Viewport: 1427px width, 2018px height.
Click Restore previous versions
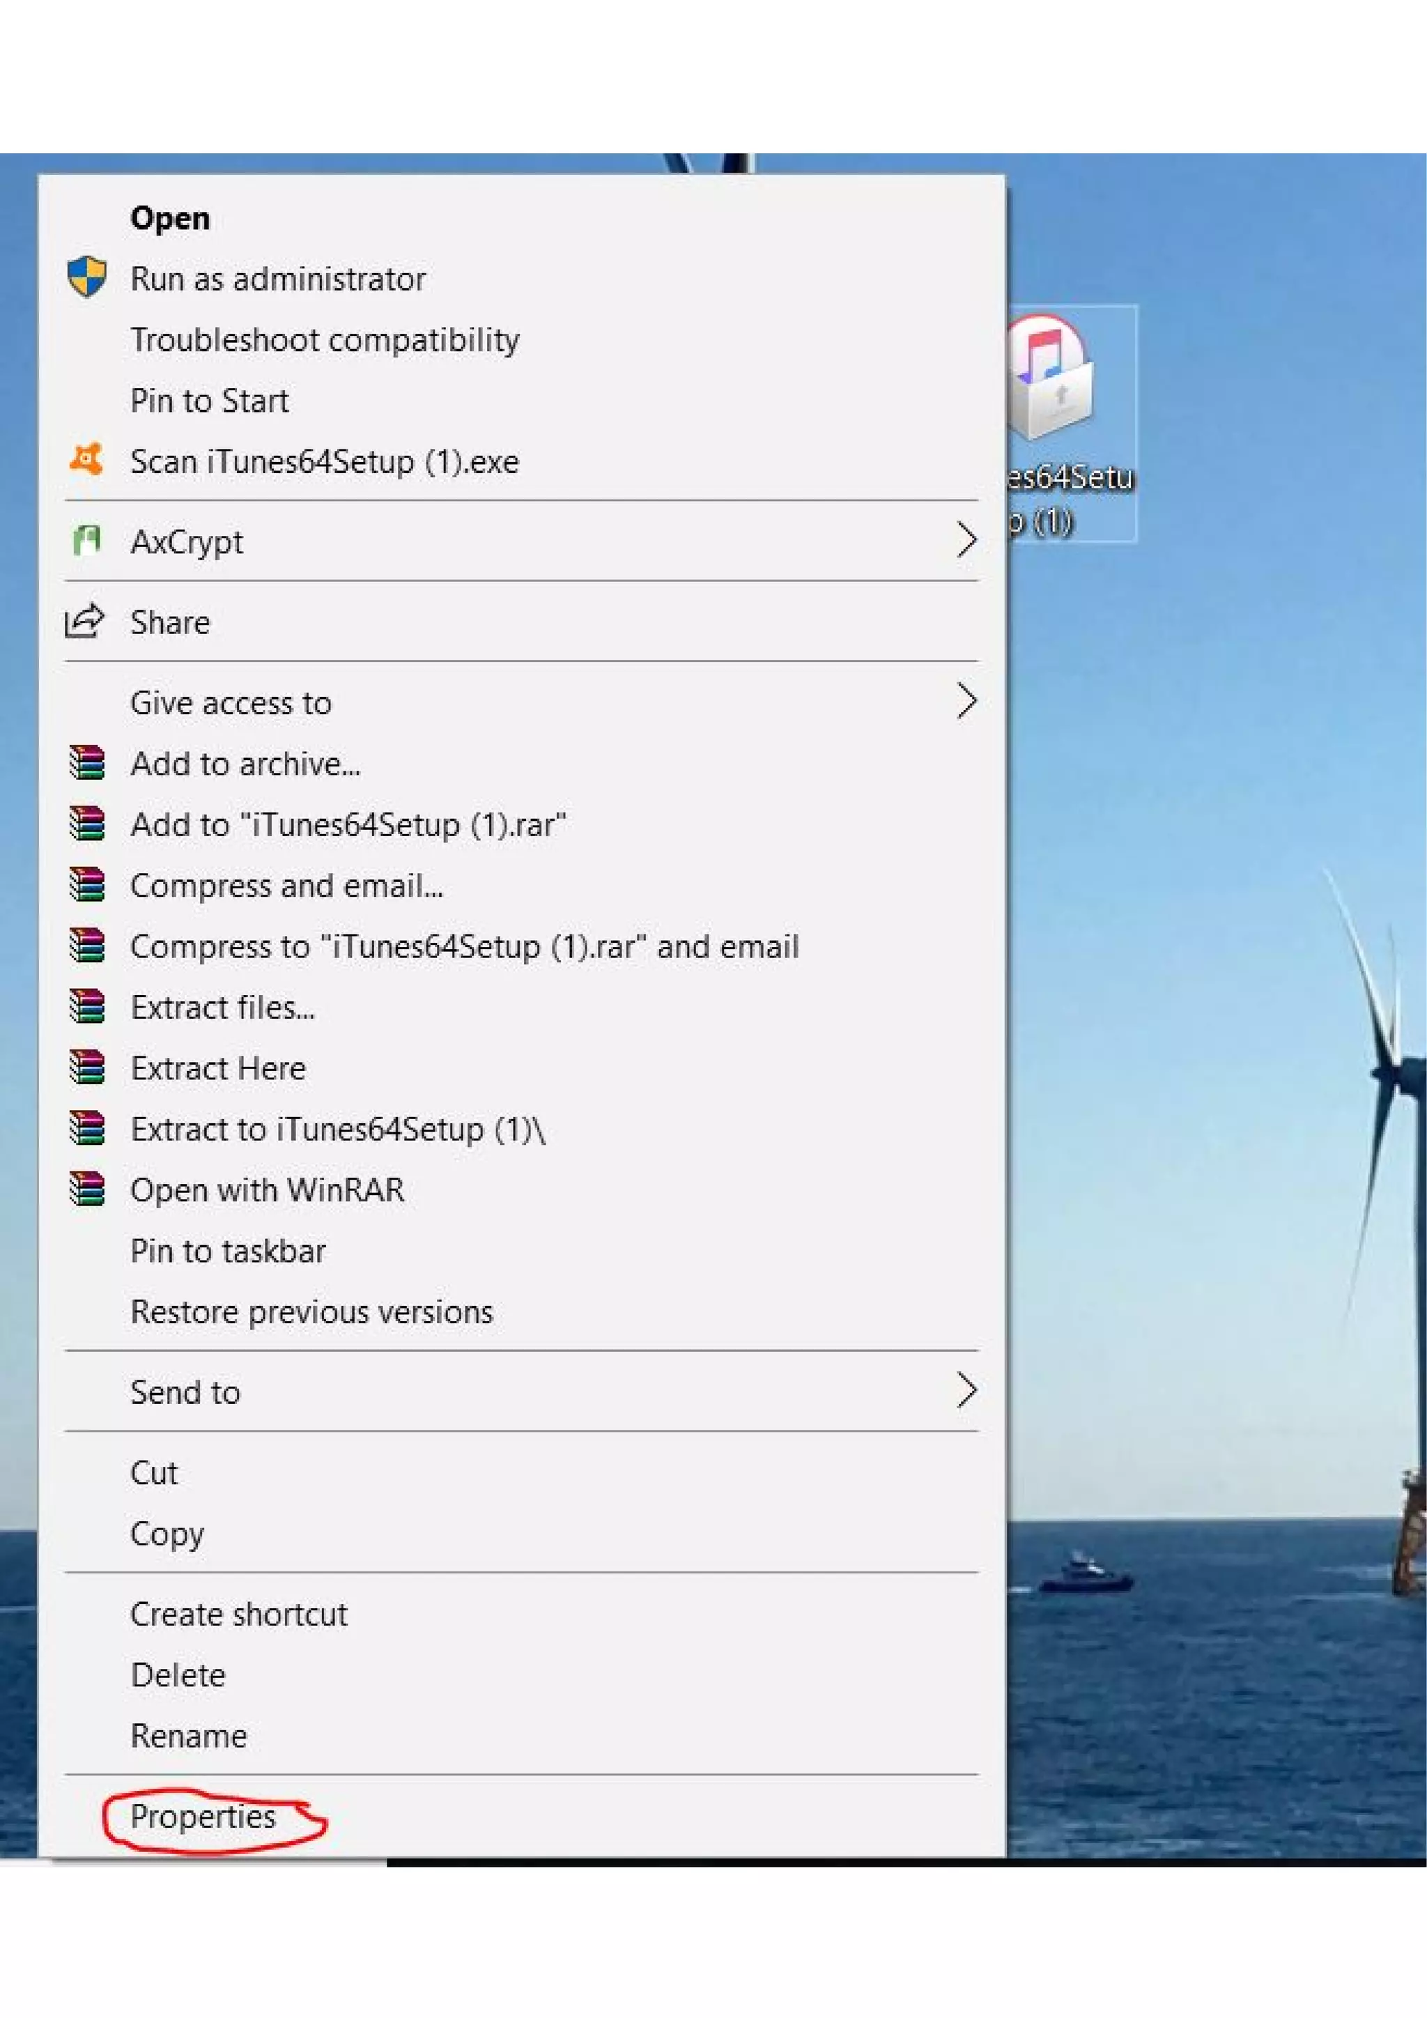[311, 1311]
